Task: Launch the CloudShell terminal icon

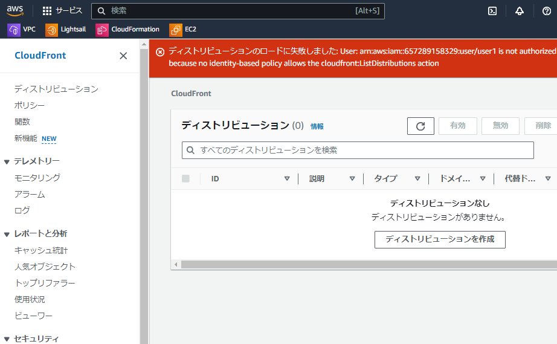Action: pos(492,11)
